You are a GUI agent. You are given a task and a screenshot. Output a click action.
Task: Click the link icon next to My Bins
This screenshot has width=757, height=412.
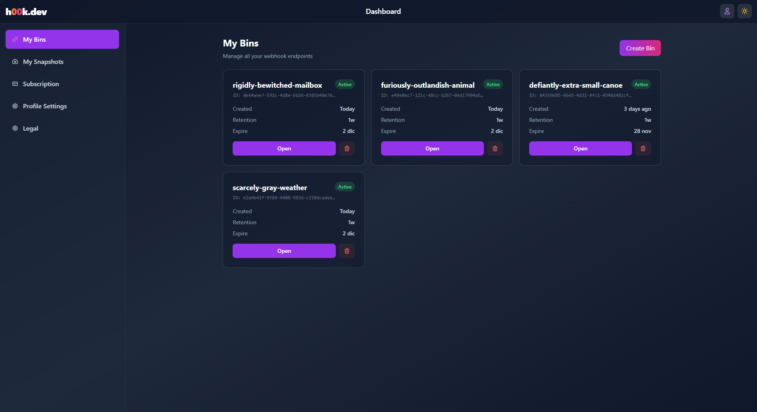pyautogui.click(x=15, y=39)
